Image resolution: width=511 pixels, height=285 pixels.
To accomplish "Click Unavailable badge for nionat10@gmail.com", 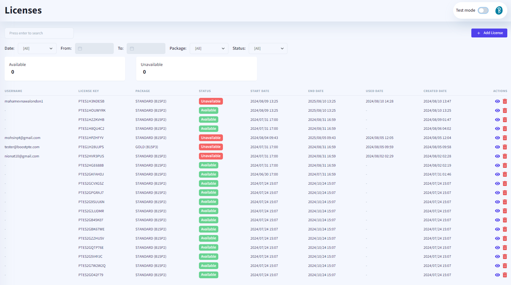I will coord(211,156).
